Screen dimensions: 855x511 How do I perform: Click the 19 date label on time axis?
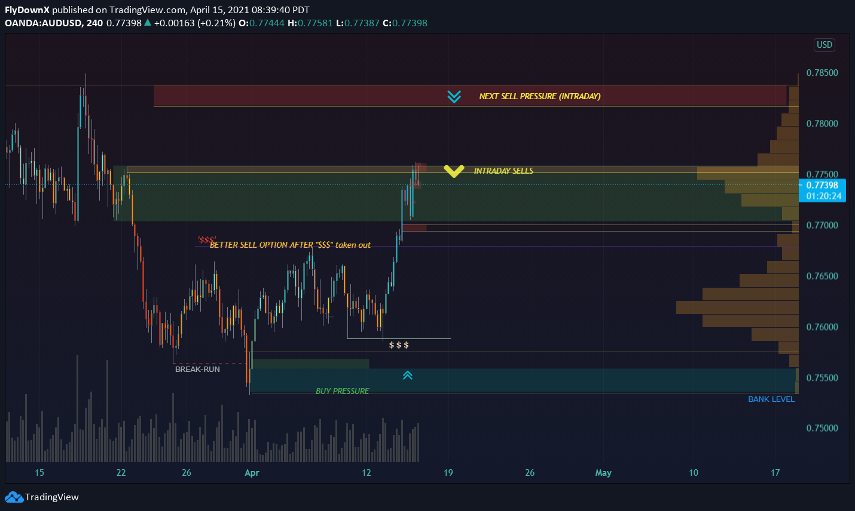point(448,473)
